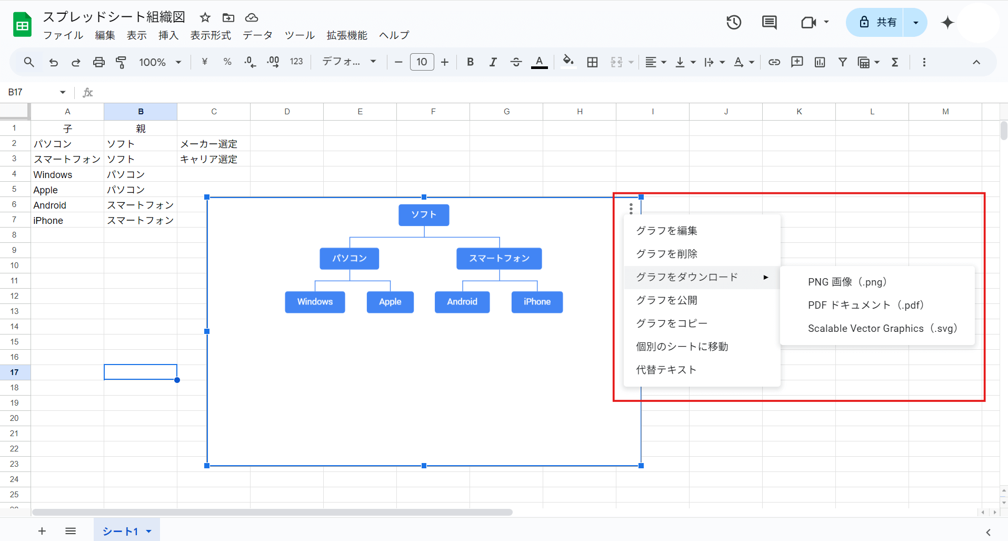Click the video meeting camera icon
Image resolution: width=1008 pixels, height=541 pixels.
[809, 22]
